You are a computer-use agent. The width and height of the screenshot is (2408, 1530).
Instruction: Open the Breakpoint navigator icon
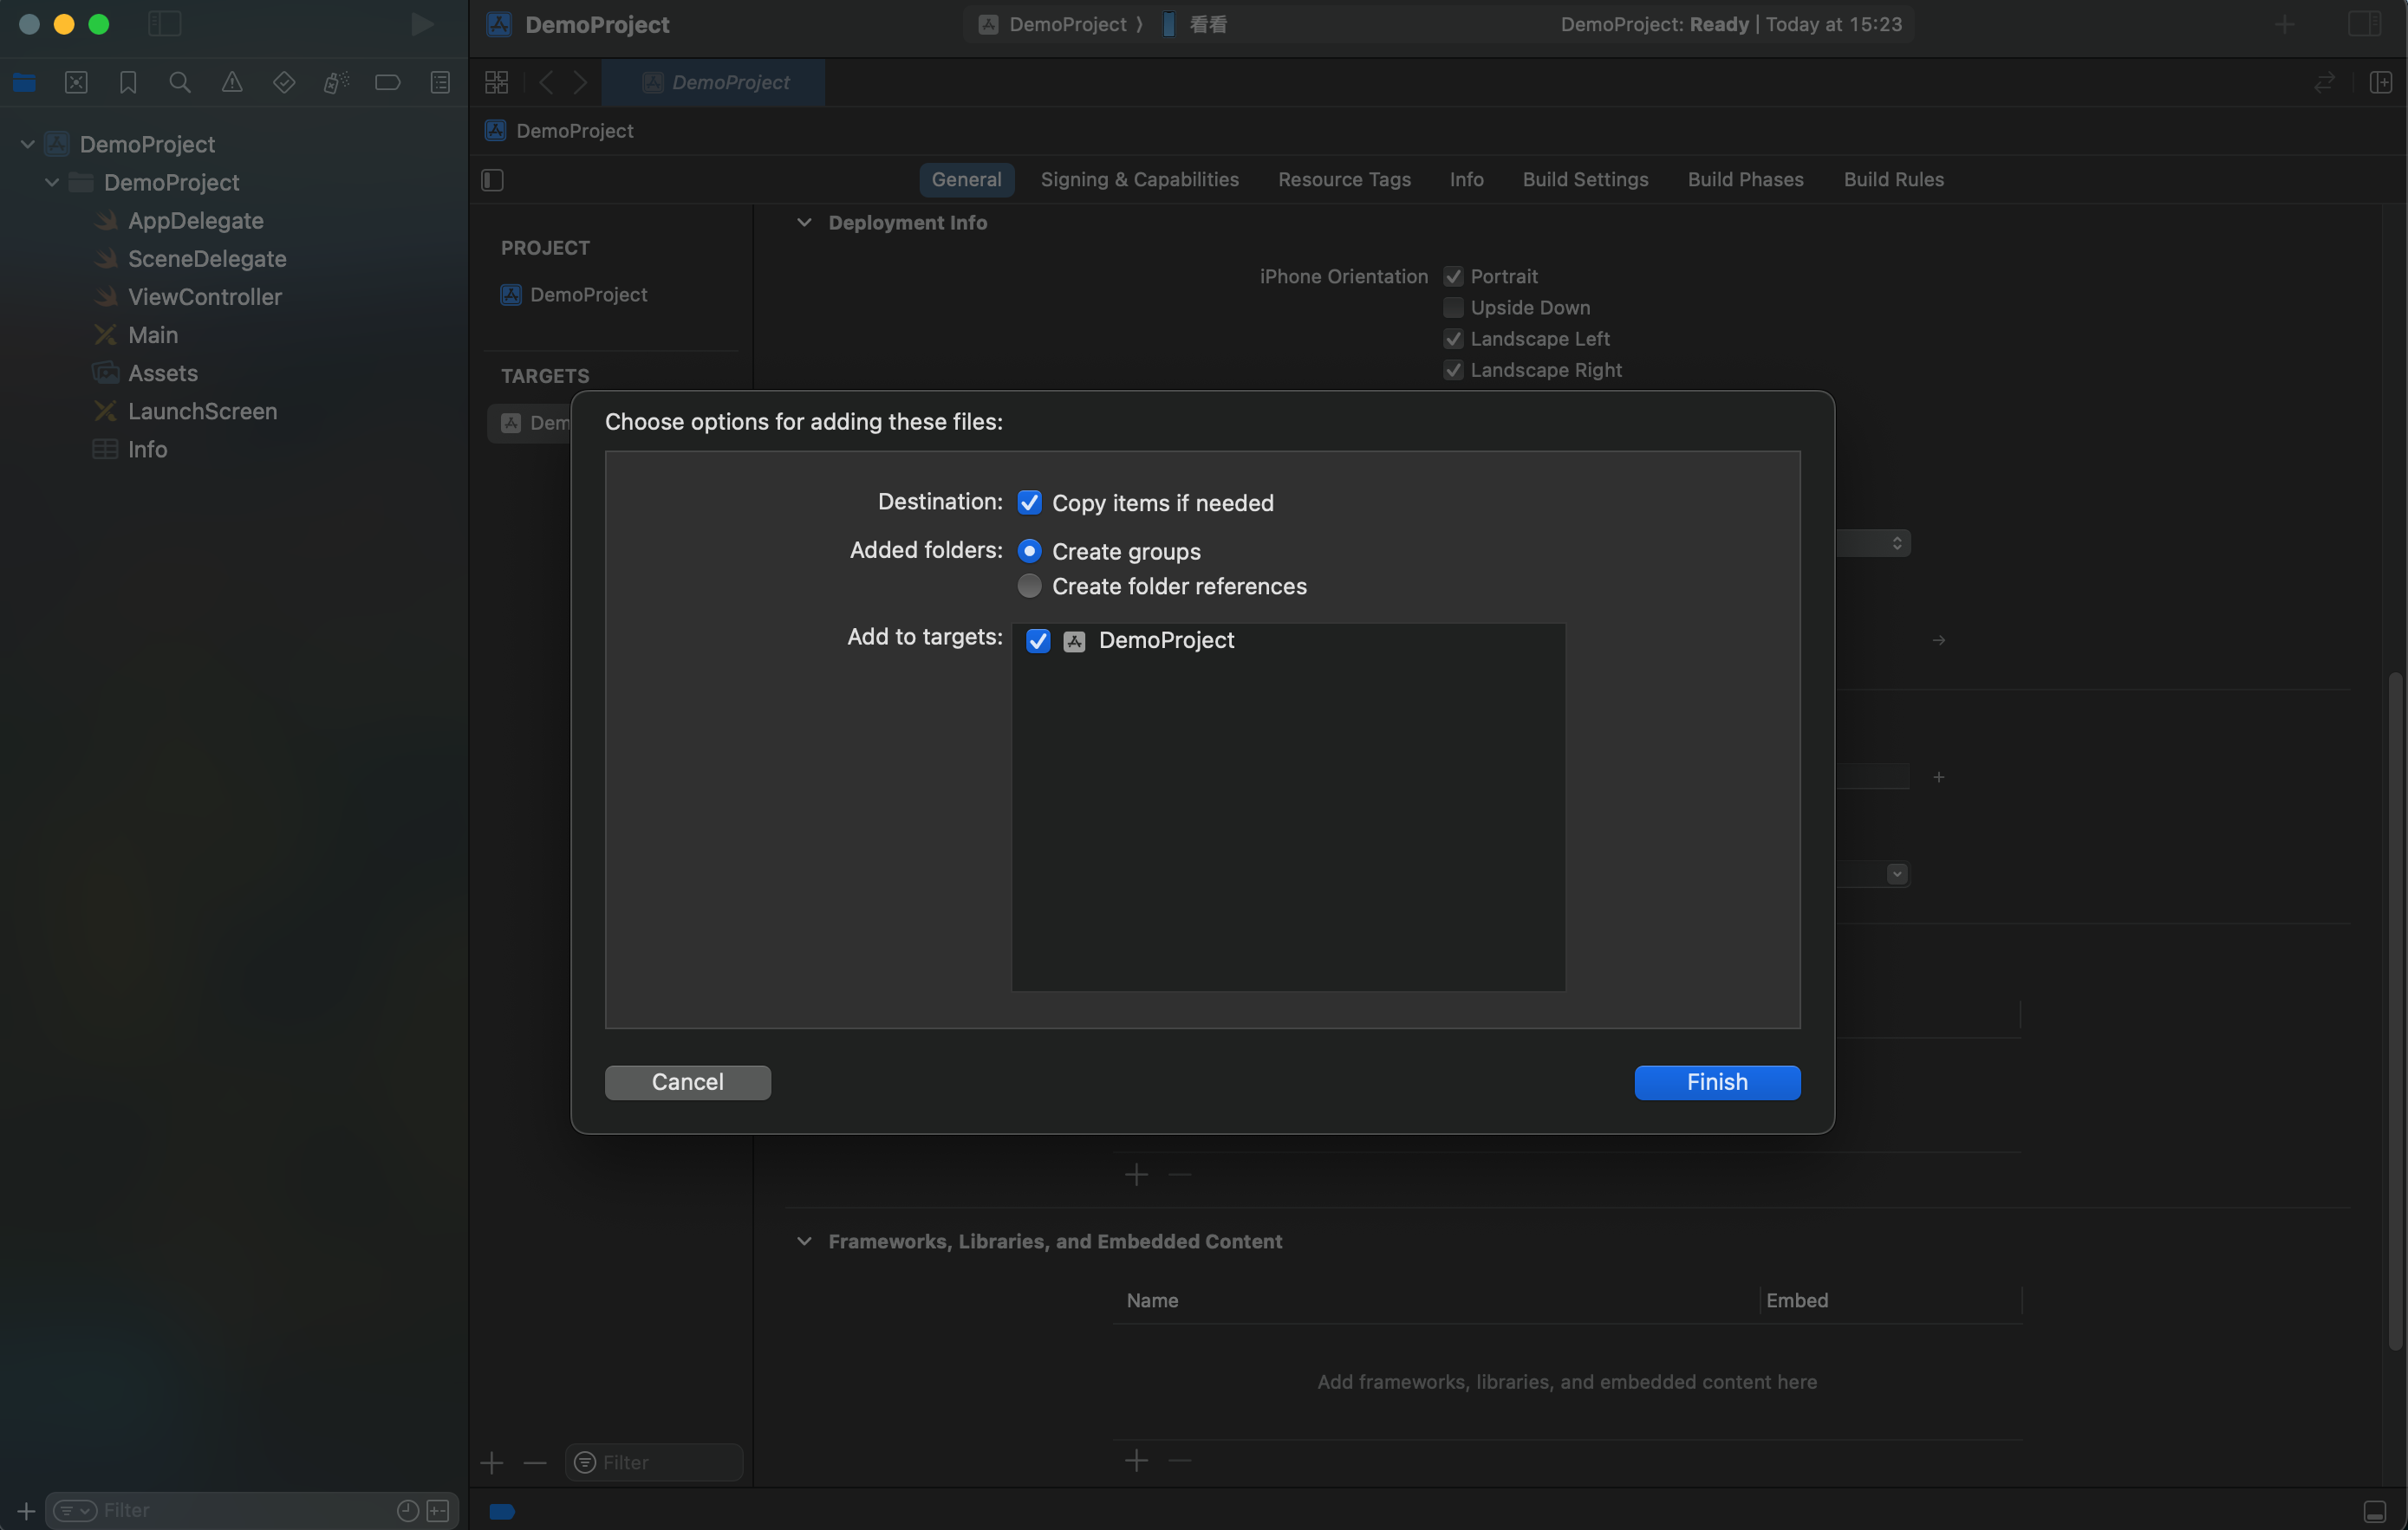pos(388,83)
